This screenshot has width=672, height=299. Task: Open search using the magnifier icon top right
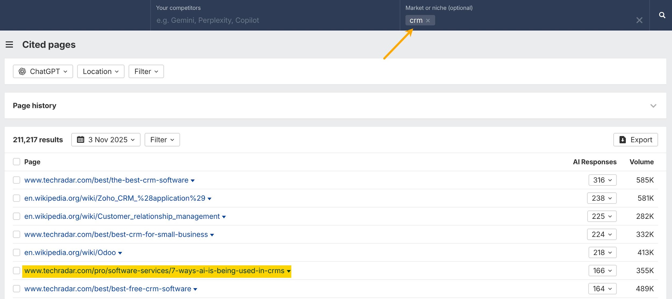(x=663, y=15)
